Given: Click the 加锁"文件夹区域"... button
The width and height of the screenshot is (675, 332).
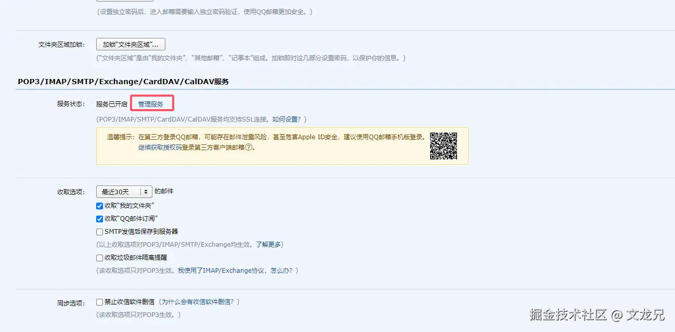Looking at the screenshot, I should [131, 44].
